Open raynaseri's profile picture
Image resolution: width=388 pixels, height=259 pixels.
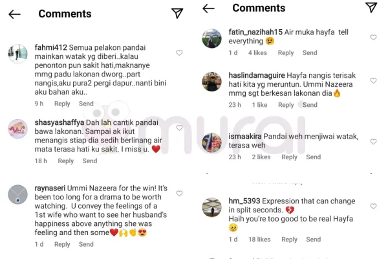[17, 194]
